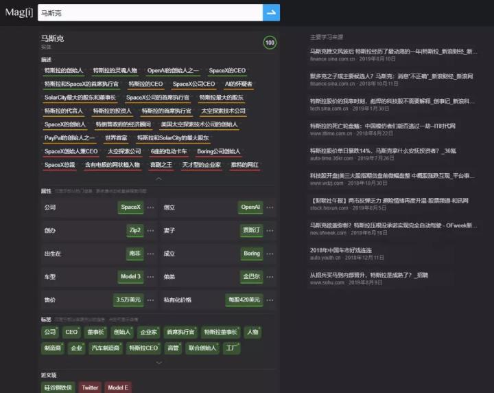Open source link 从招兵买马到内部晋升
This screenshot has height=393, width=494.
369,276
